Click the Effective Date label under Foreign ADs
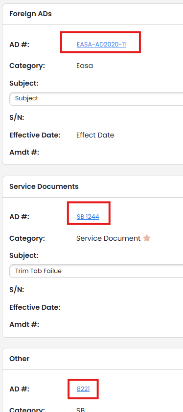This screenshot has height=412, width=183. point(35,135)
